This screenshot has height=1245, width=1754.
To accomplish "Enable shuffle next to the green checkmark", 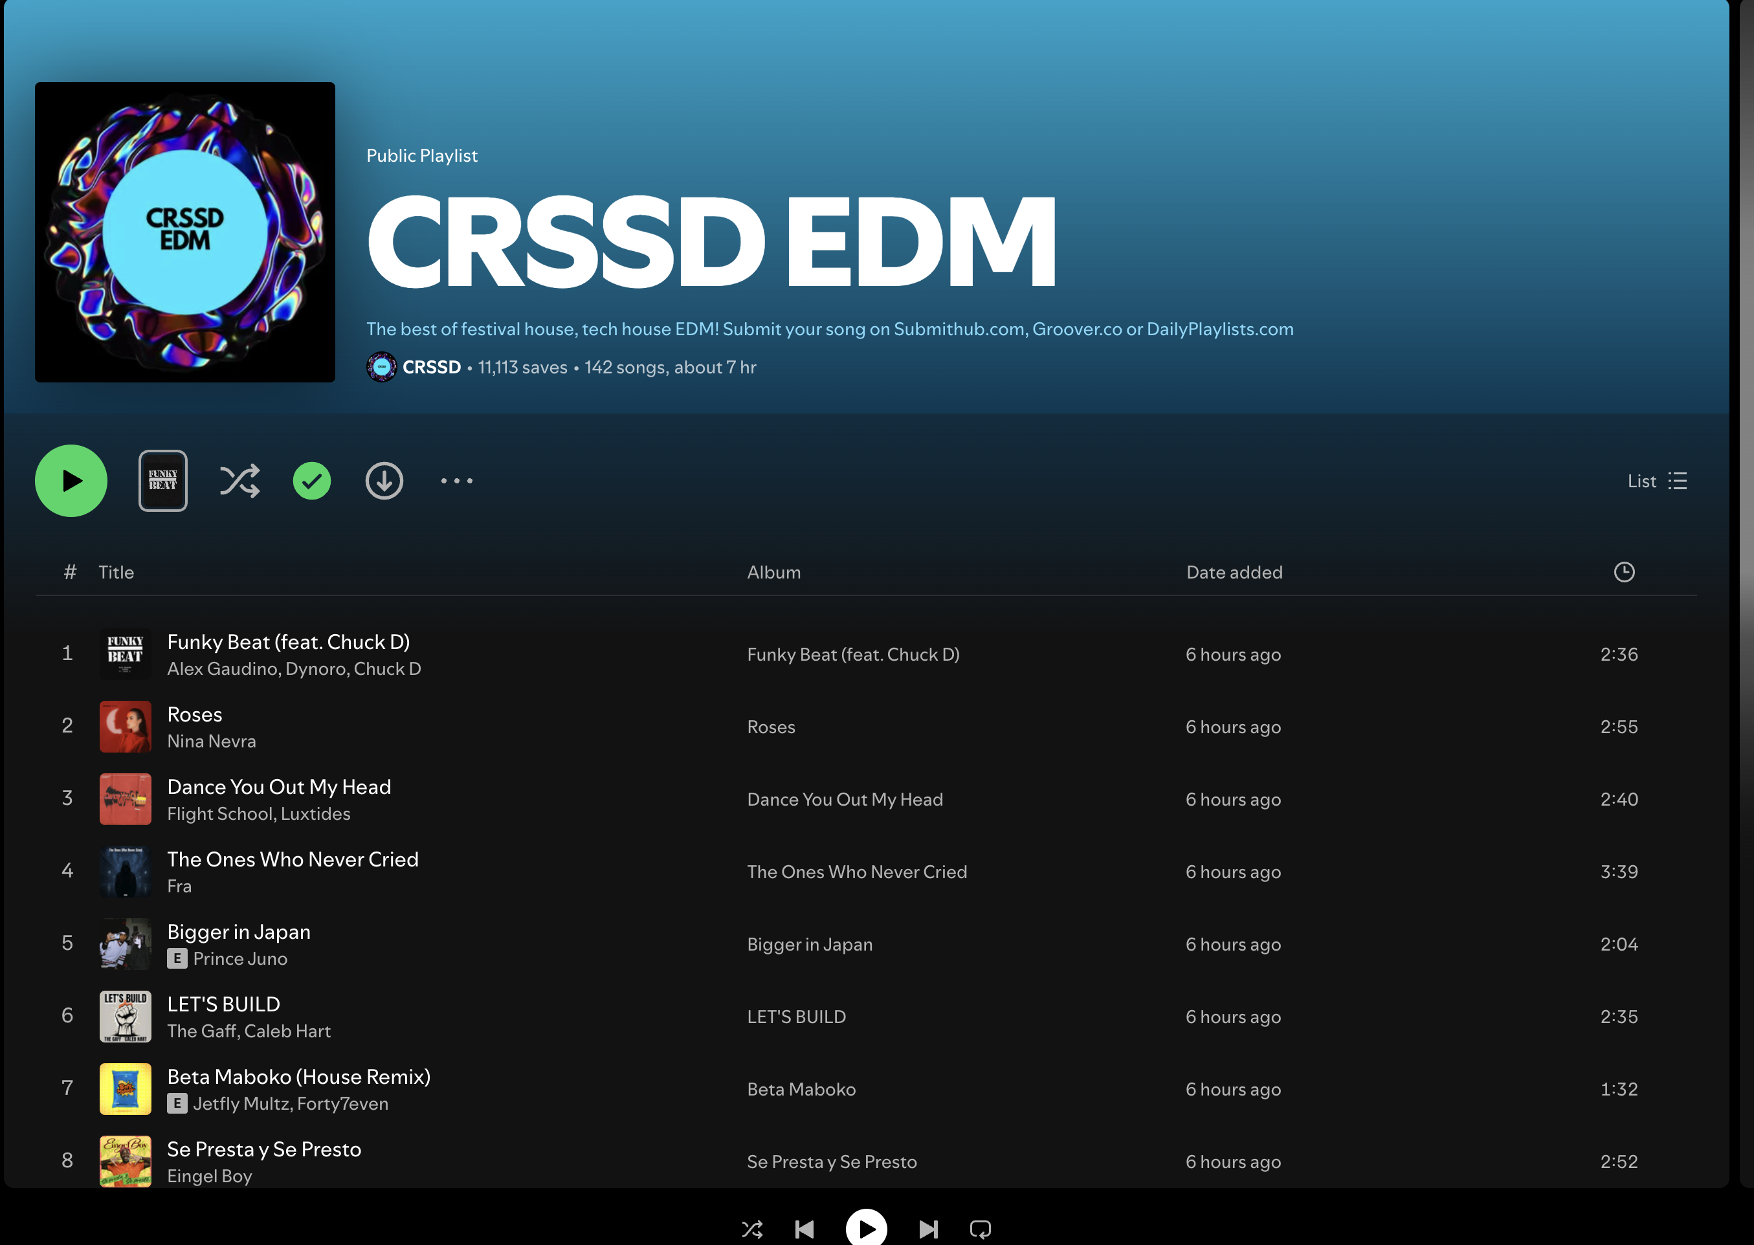I will tap(240, 481).
